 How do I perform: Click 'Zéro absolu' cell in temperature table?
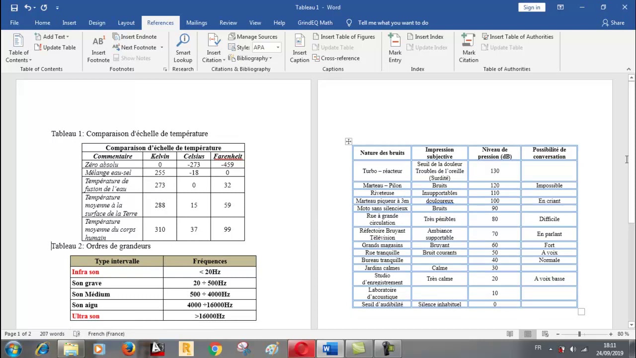tap(113, 165)
